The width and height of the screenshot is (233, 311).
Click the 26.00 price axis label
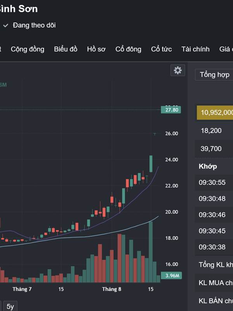tap(172, 133)
